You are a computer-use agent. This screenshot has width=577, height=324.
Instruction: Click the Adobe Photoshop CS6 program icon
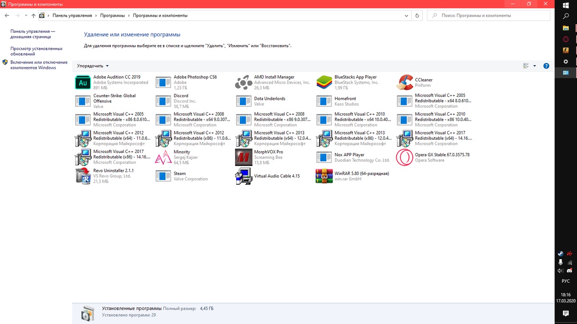163,82
